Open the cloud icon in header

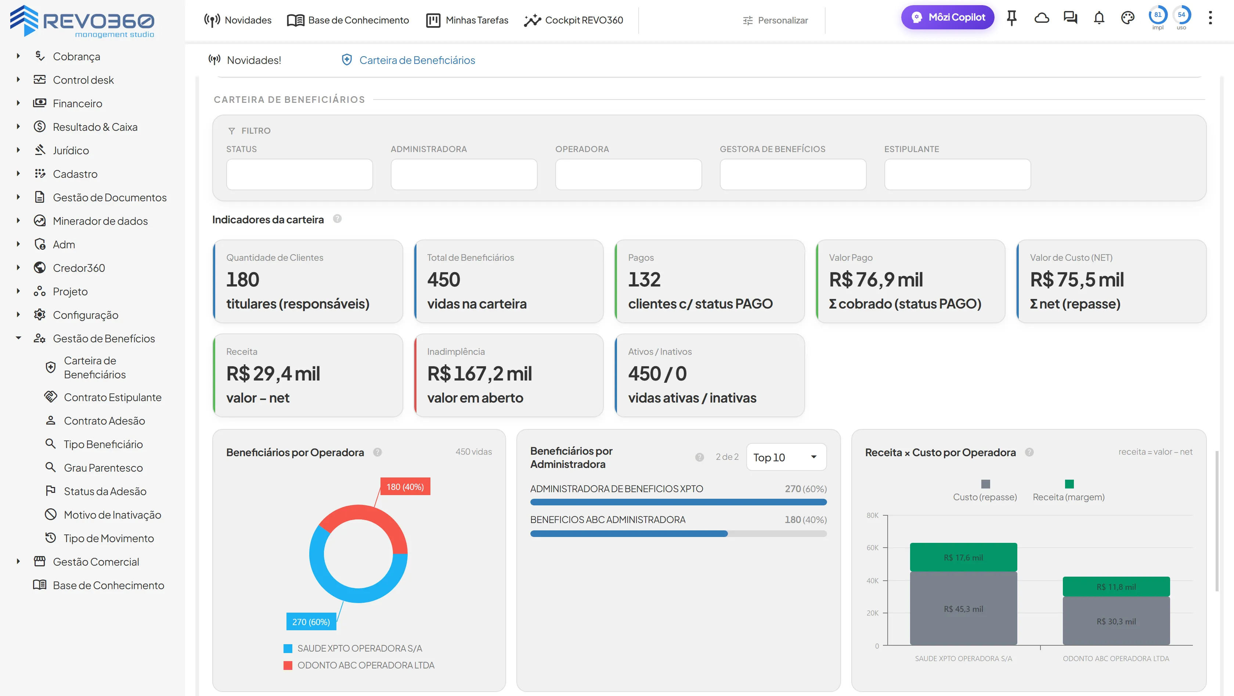pos(1042,18)
